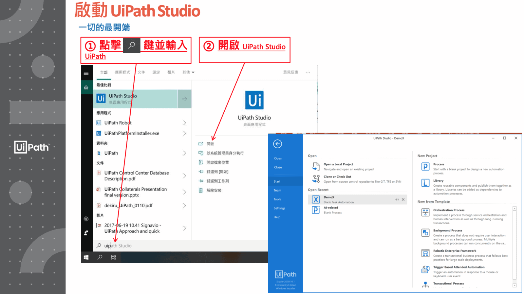Switch to the 相片 search tab
The width and height of the screenshot is (524, 294).
pyautogui.click(x=171, y=72)
